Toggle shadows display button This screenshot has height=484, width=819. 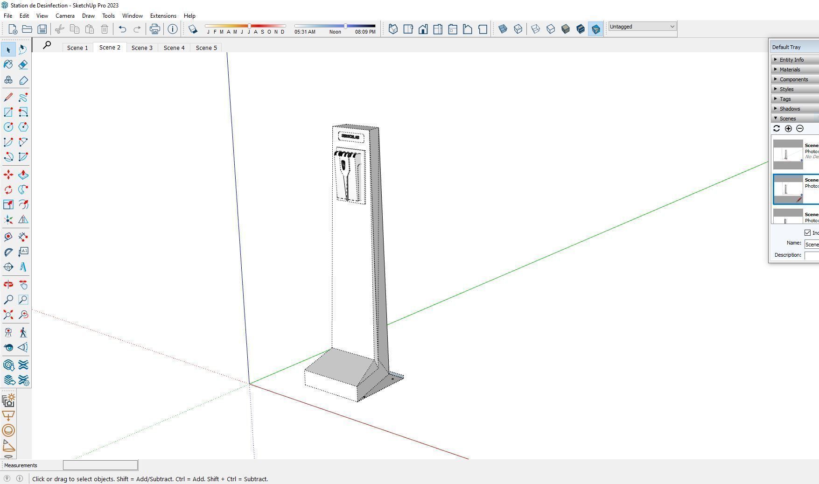tap(193, 29)
